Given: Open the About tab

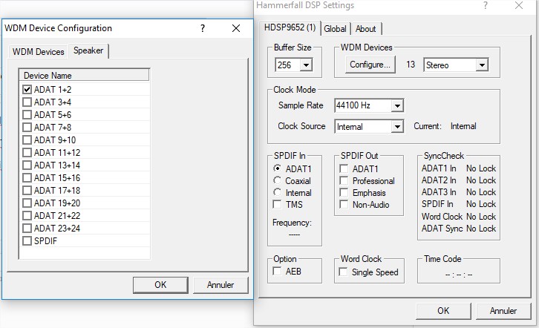Looking at the screenshot, I should 365,29.
